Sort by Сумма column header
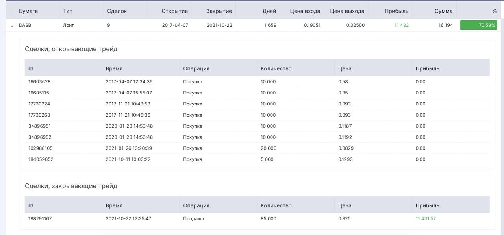This screenshot has height=235, width=504. 443,11
